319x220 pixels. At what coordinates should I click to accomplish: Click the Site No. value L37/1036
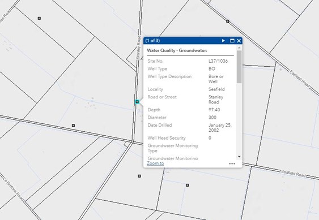tap(218, 61)
